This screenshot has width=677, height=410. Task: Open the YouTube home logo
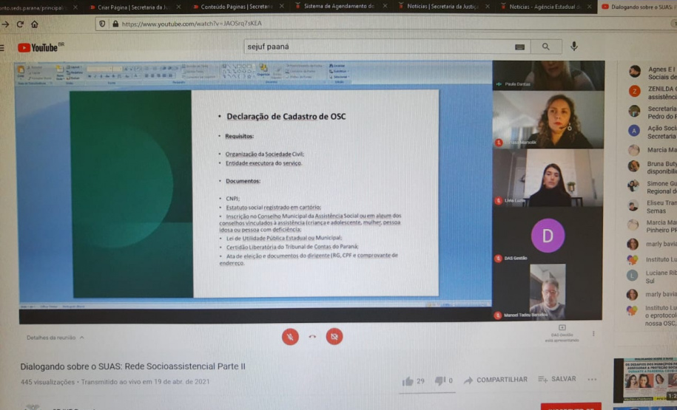tap(41, 47)
